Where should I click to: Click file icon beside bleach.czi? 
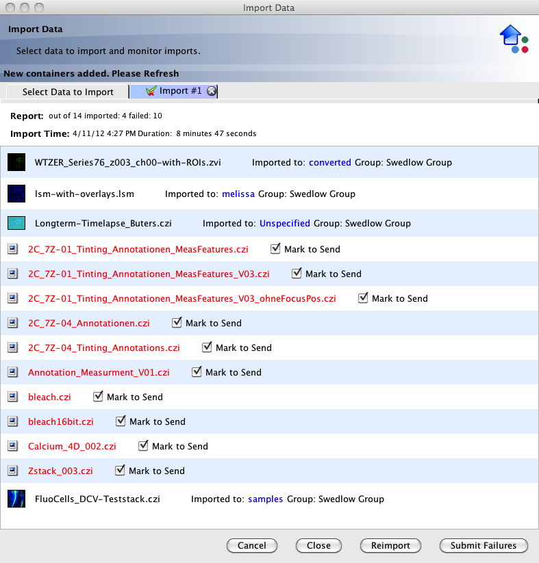point(12,397)
